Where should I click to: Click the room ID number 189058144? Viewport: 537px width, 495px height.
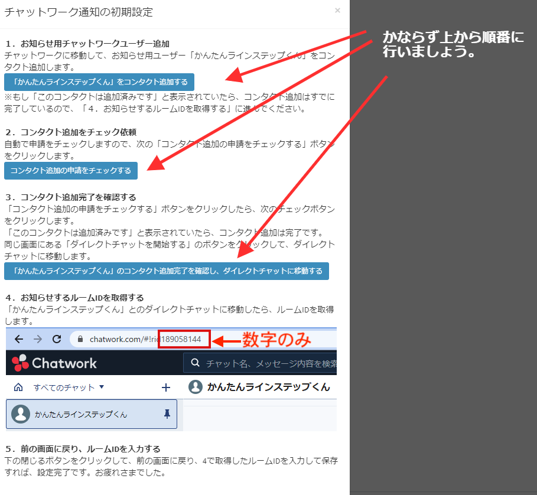tap(181, 339)
